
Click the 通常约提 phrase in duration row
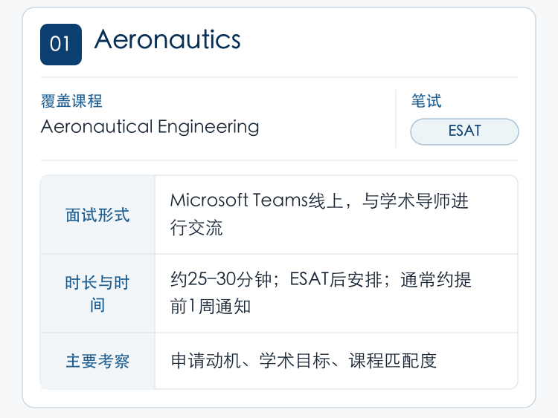click(436, 279)
